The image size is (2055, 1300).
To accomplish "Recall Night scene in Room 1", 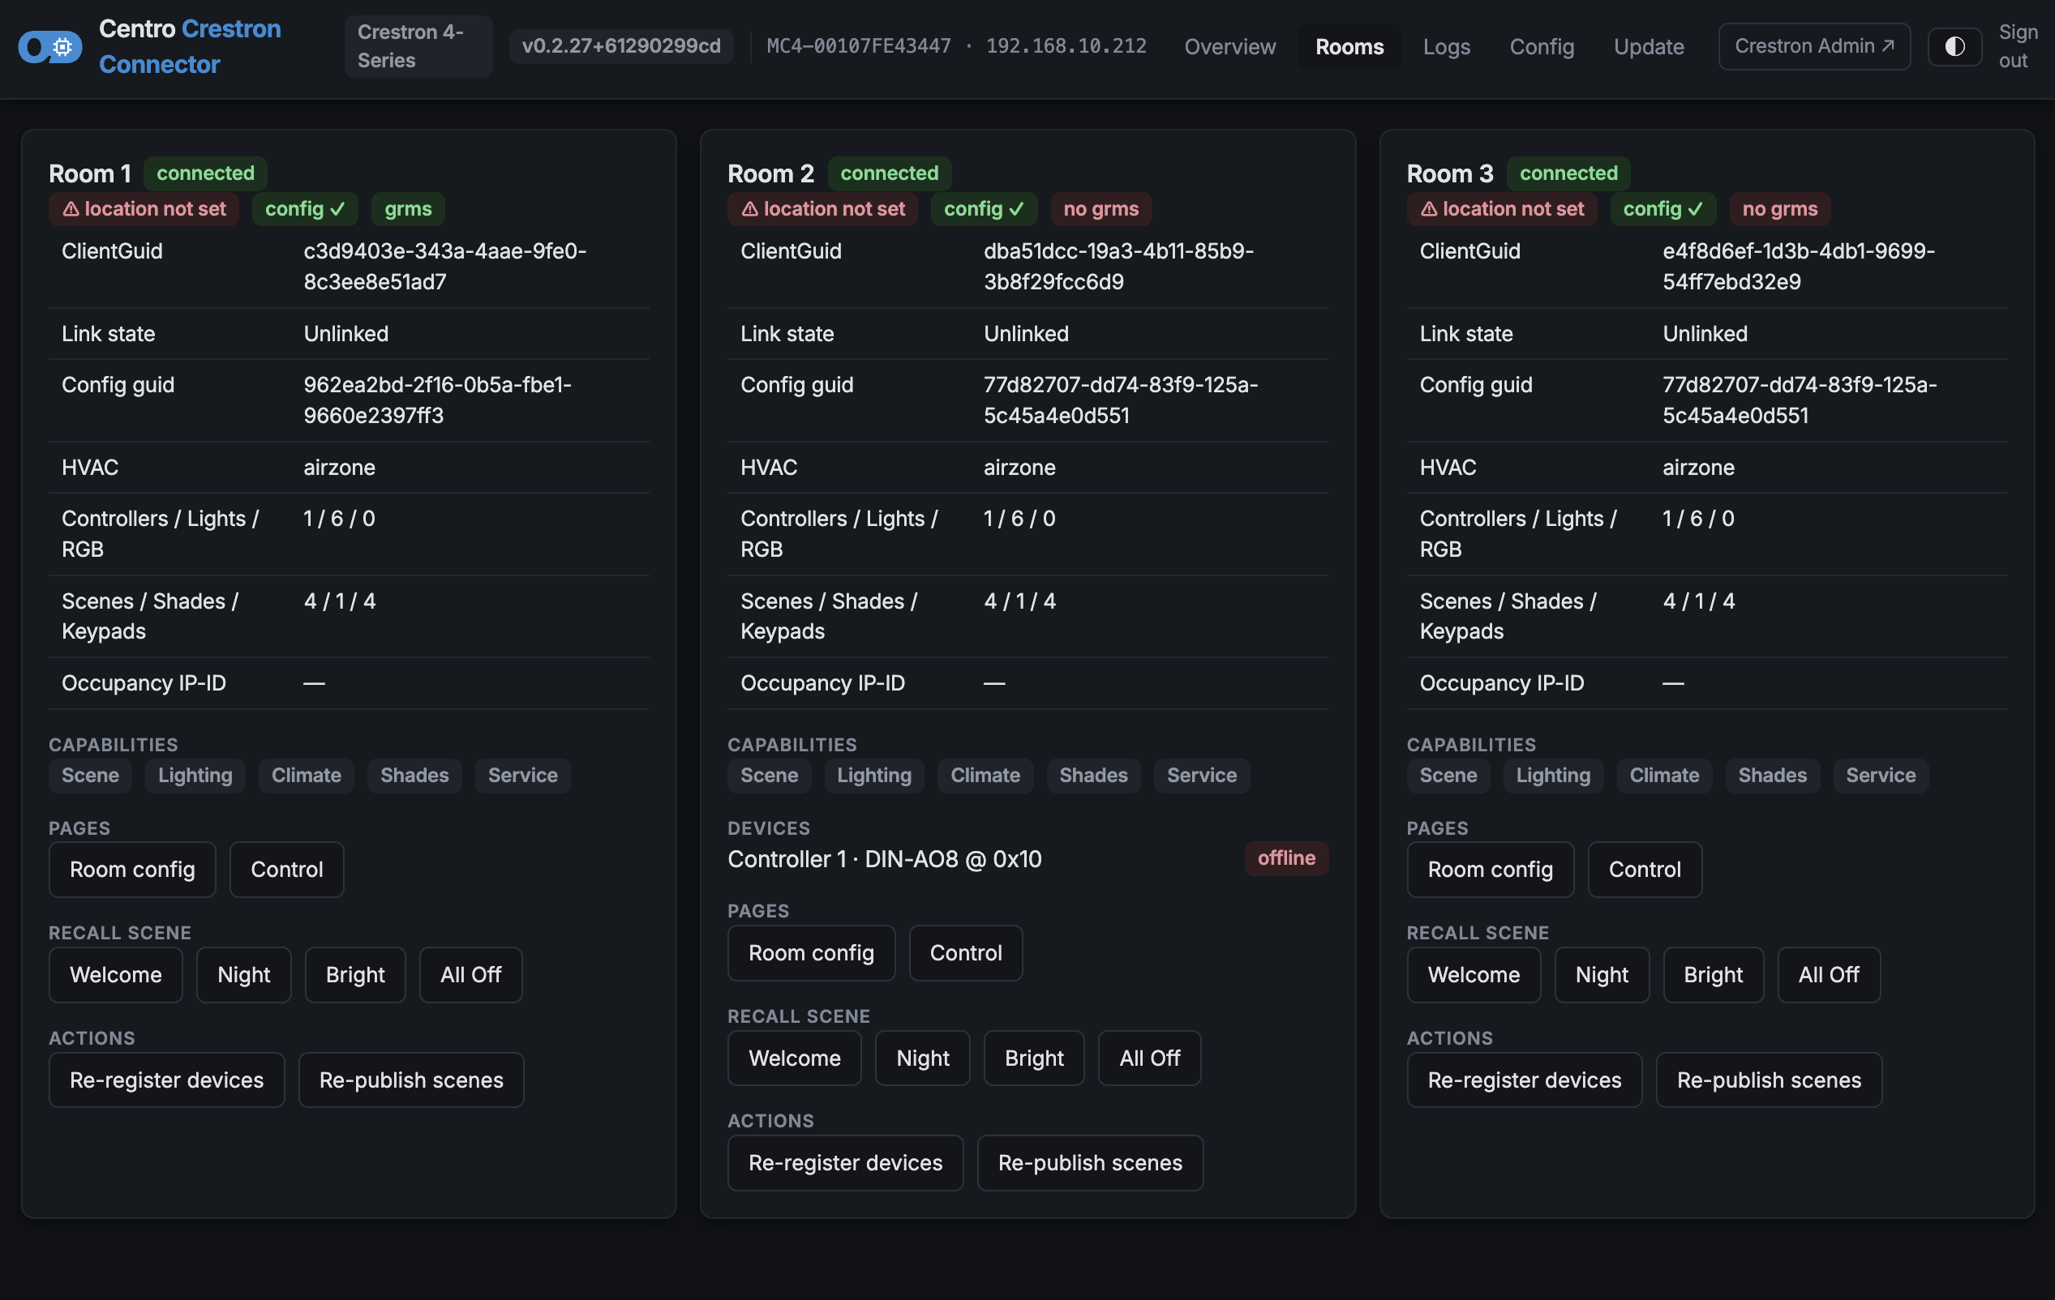I will click(x=244, y=975).
